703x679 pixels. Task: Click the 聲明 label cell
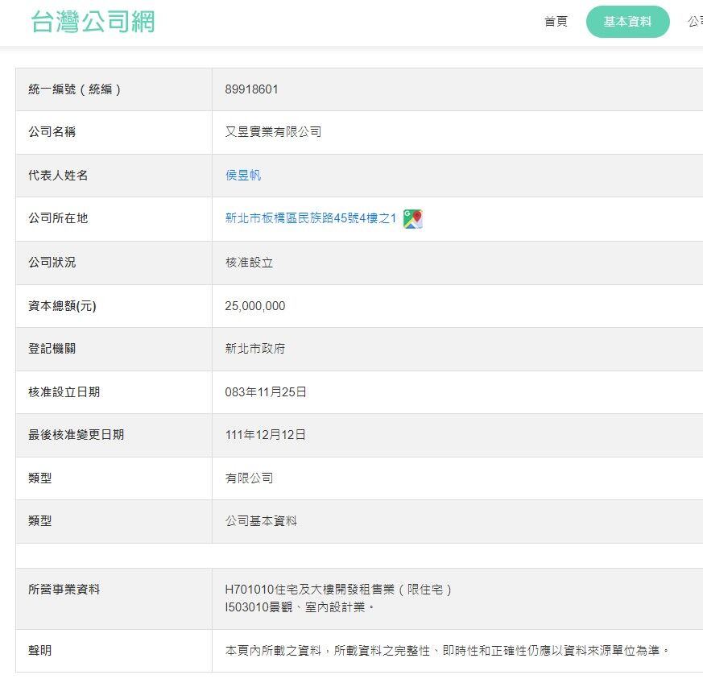coord(114,651)
